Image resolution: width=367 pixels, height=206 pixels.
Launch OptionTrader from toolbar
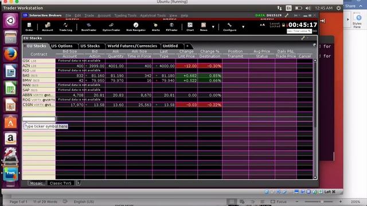coord(111,27)
